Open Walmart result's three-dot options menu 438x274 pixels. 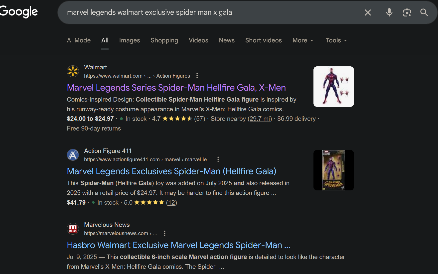[197, 76]
